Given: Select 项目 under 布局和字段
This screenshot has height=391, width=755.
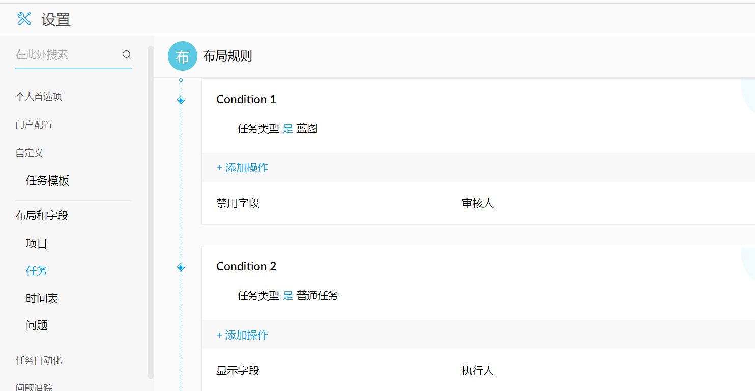Looking at the screenshot, I should (x=37, y=244).
